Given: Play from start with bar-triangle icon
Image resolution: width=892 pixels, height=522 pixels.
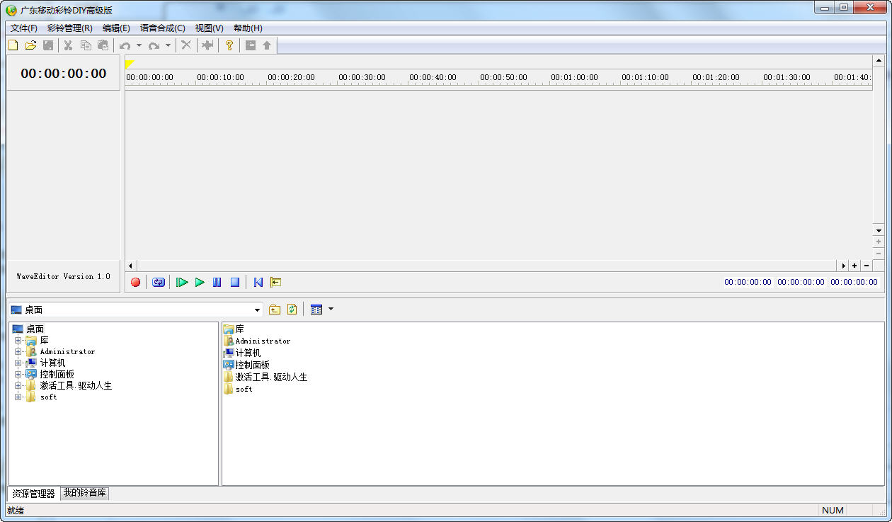Looking at the screenshot, I should pos(182,282).
